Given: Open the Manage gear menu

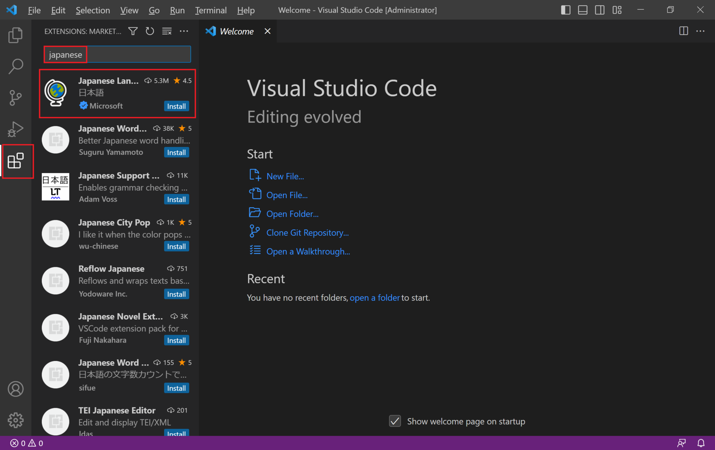Looking at the screenshot, I should (x=16, y=420).
